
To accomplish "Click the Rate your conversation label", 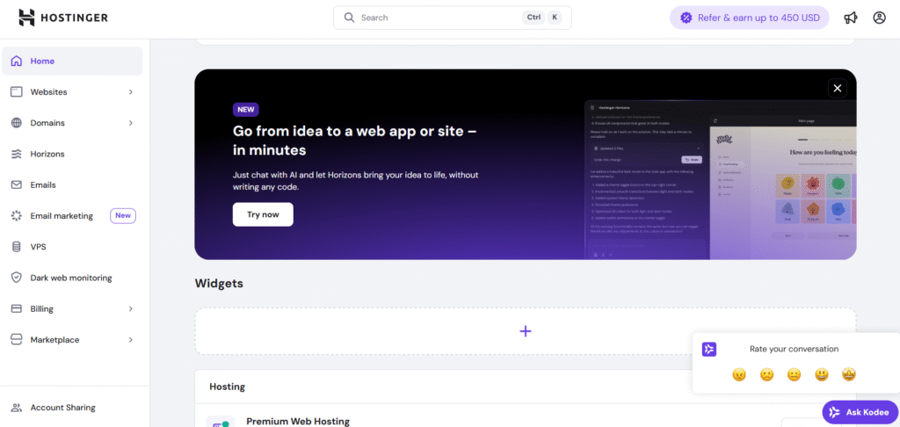I will pyautogui.click(x=794, y=349).
